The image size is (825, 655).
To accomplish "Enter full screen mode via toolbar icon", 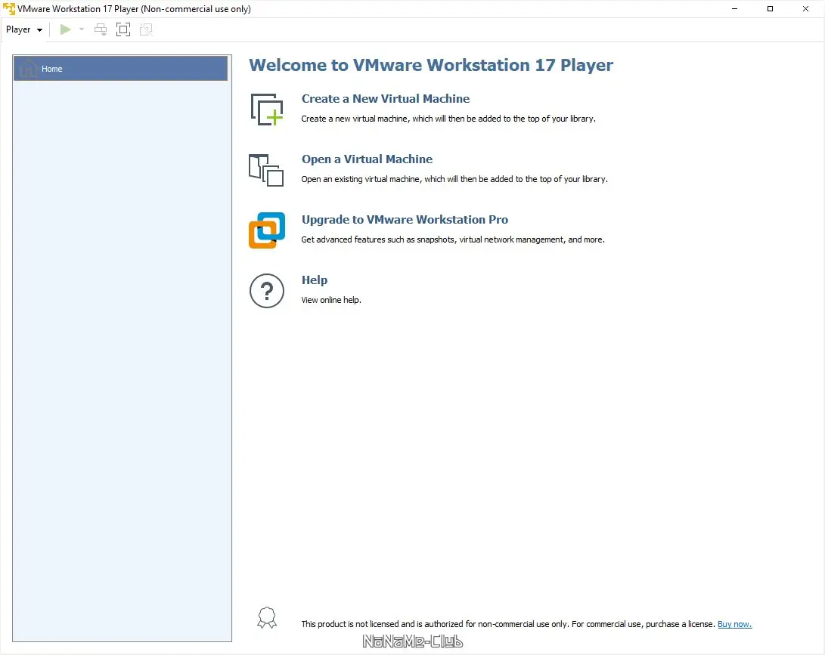I will tap(123, 29).
